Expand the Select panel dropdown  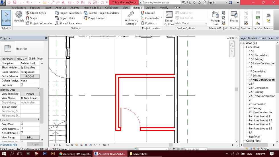tap(6, 28)
